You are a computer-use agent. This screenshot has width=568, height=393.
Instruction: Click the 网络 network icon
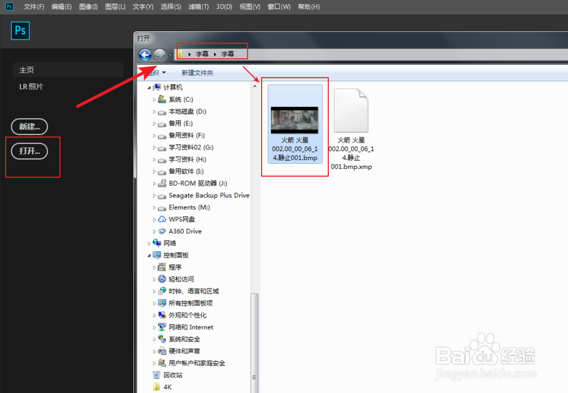157,243
